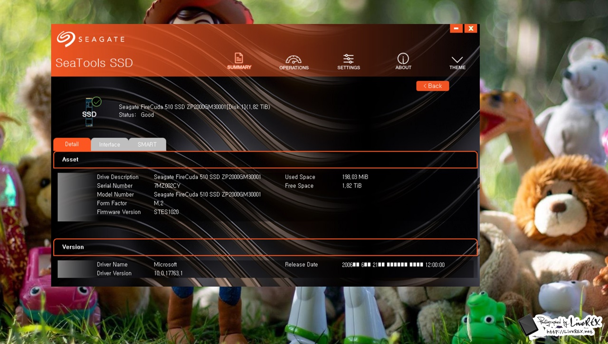
Task: Select the Used Space value 198,03 MiB
Action: 355,177
